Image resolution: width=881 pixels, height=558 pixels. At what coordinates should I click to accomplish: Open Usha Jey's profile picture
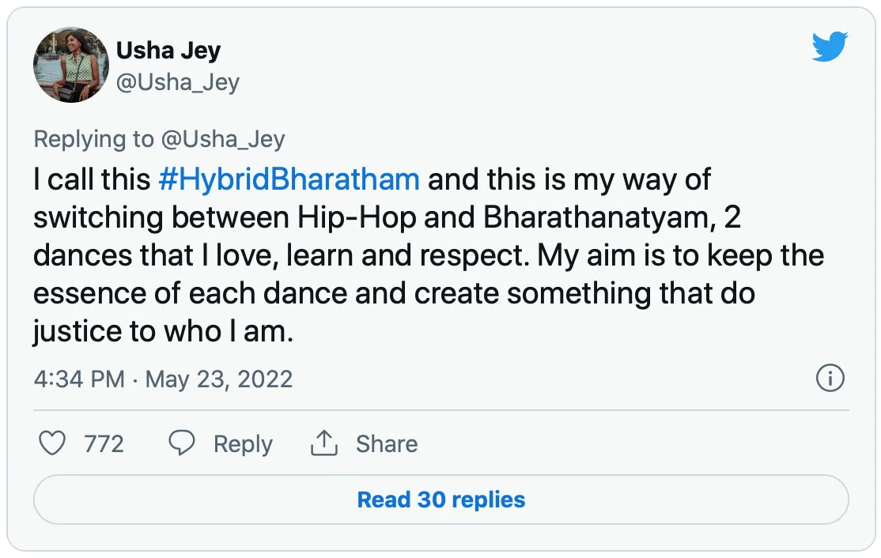click(71, 65)
